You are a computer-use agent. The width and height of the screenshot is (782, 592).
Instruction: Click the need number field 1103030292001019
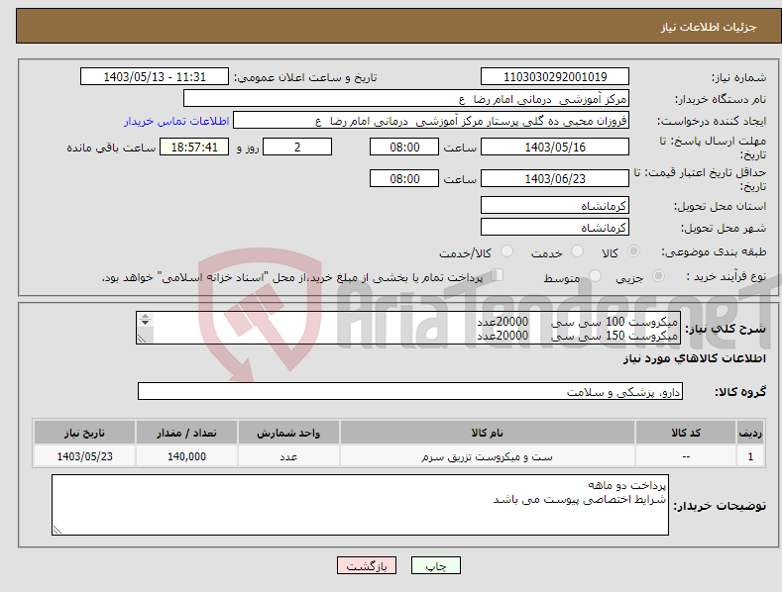click(555, 77)
